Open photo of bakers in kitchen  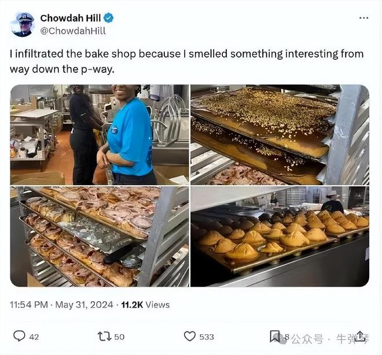(x=99, y=134)
